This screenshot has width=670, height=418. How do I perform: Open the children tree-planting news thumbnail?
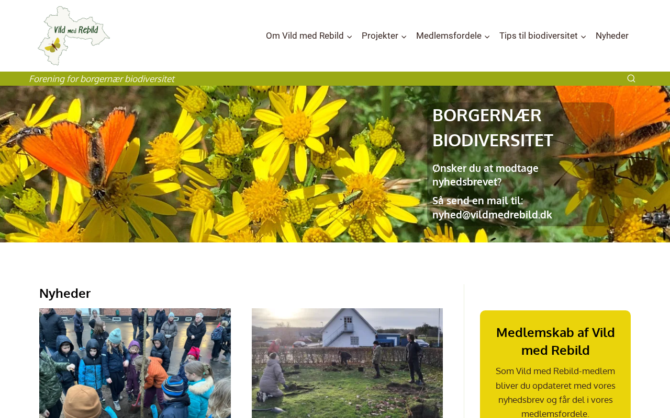point(135,363)
